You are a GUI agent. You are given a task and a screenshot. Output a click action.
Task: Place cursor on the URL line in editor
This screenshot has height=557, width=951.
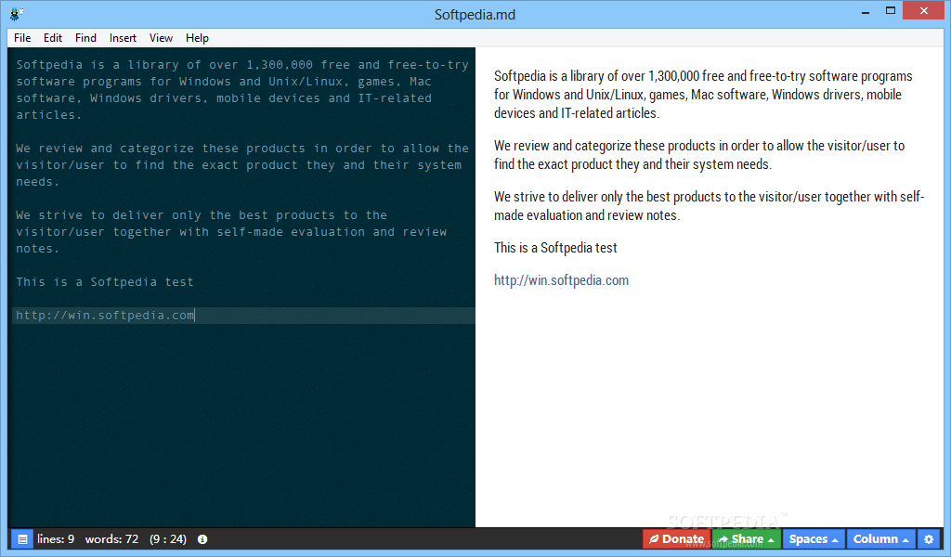(x=243, y=315)
